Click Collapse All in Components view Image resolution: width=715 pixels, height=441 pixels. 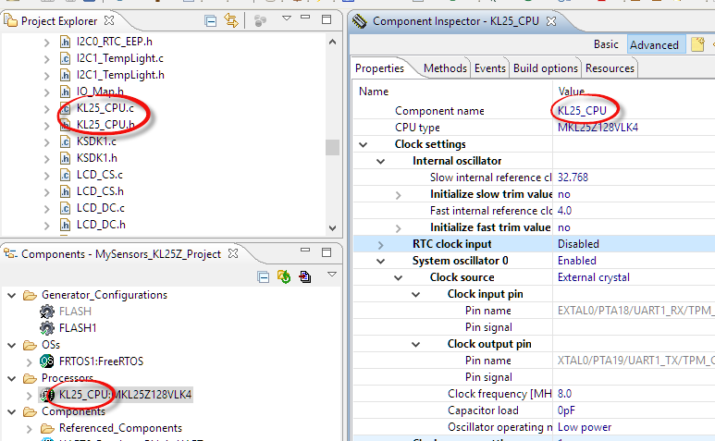[x=263, y=276]
